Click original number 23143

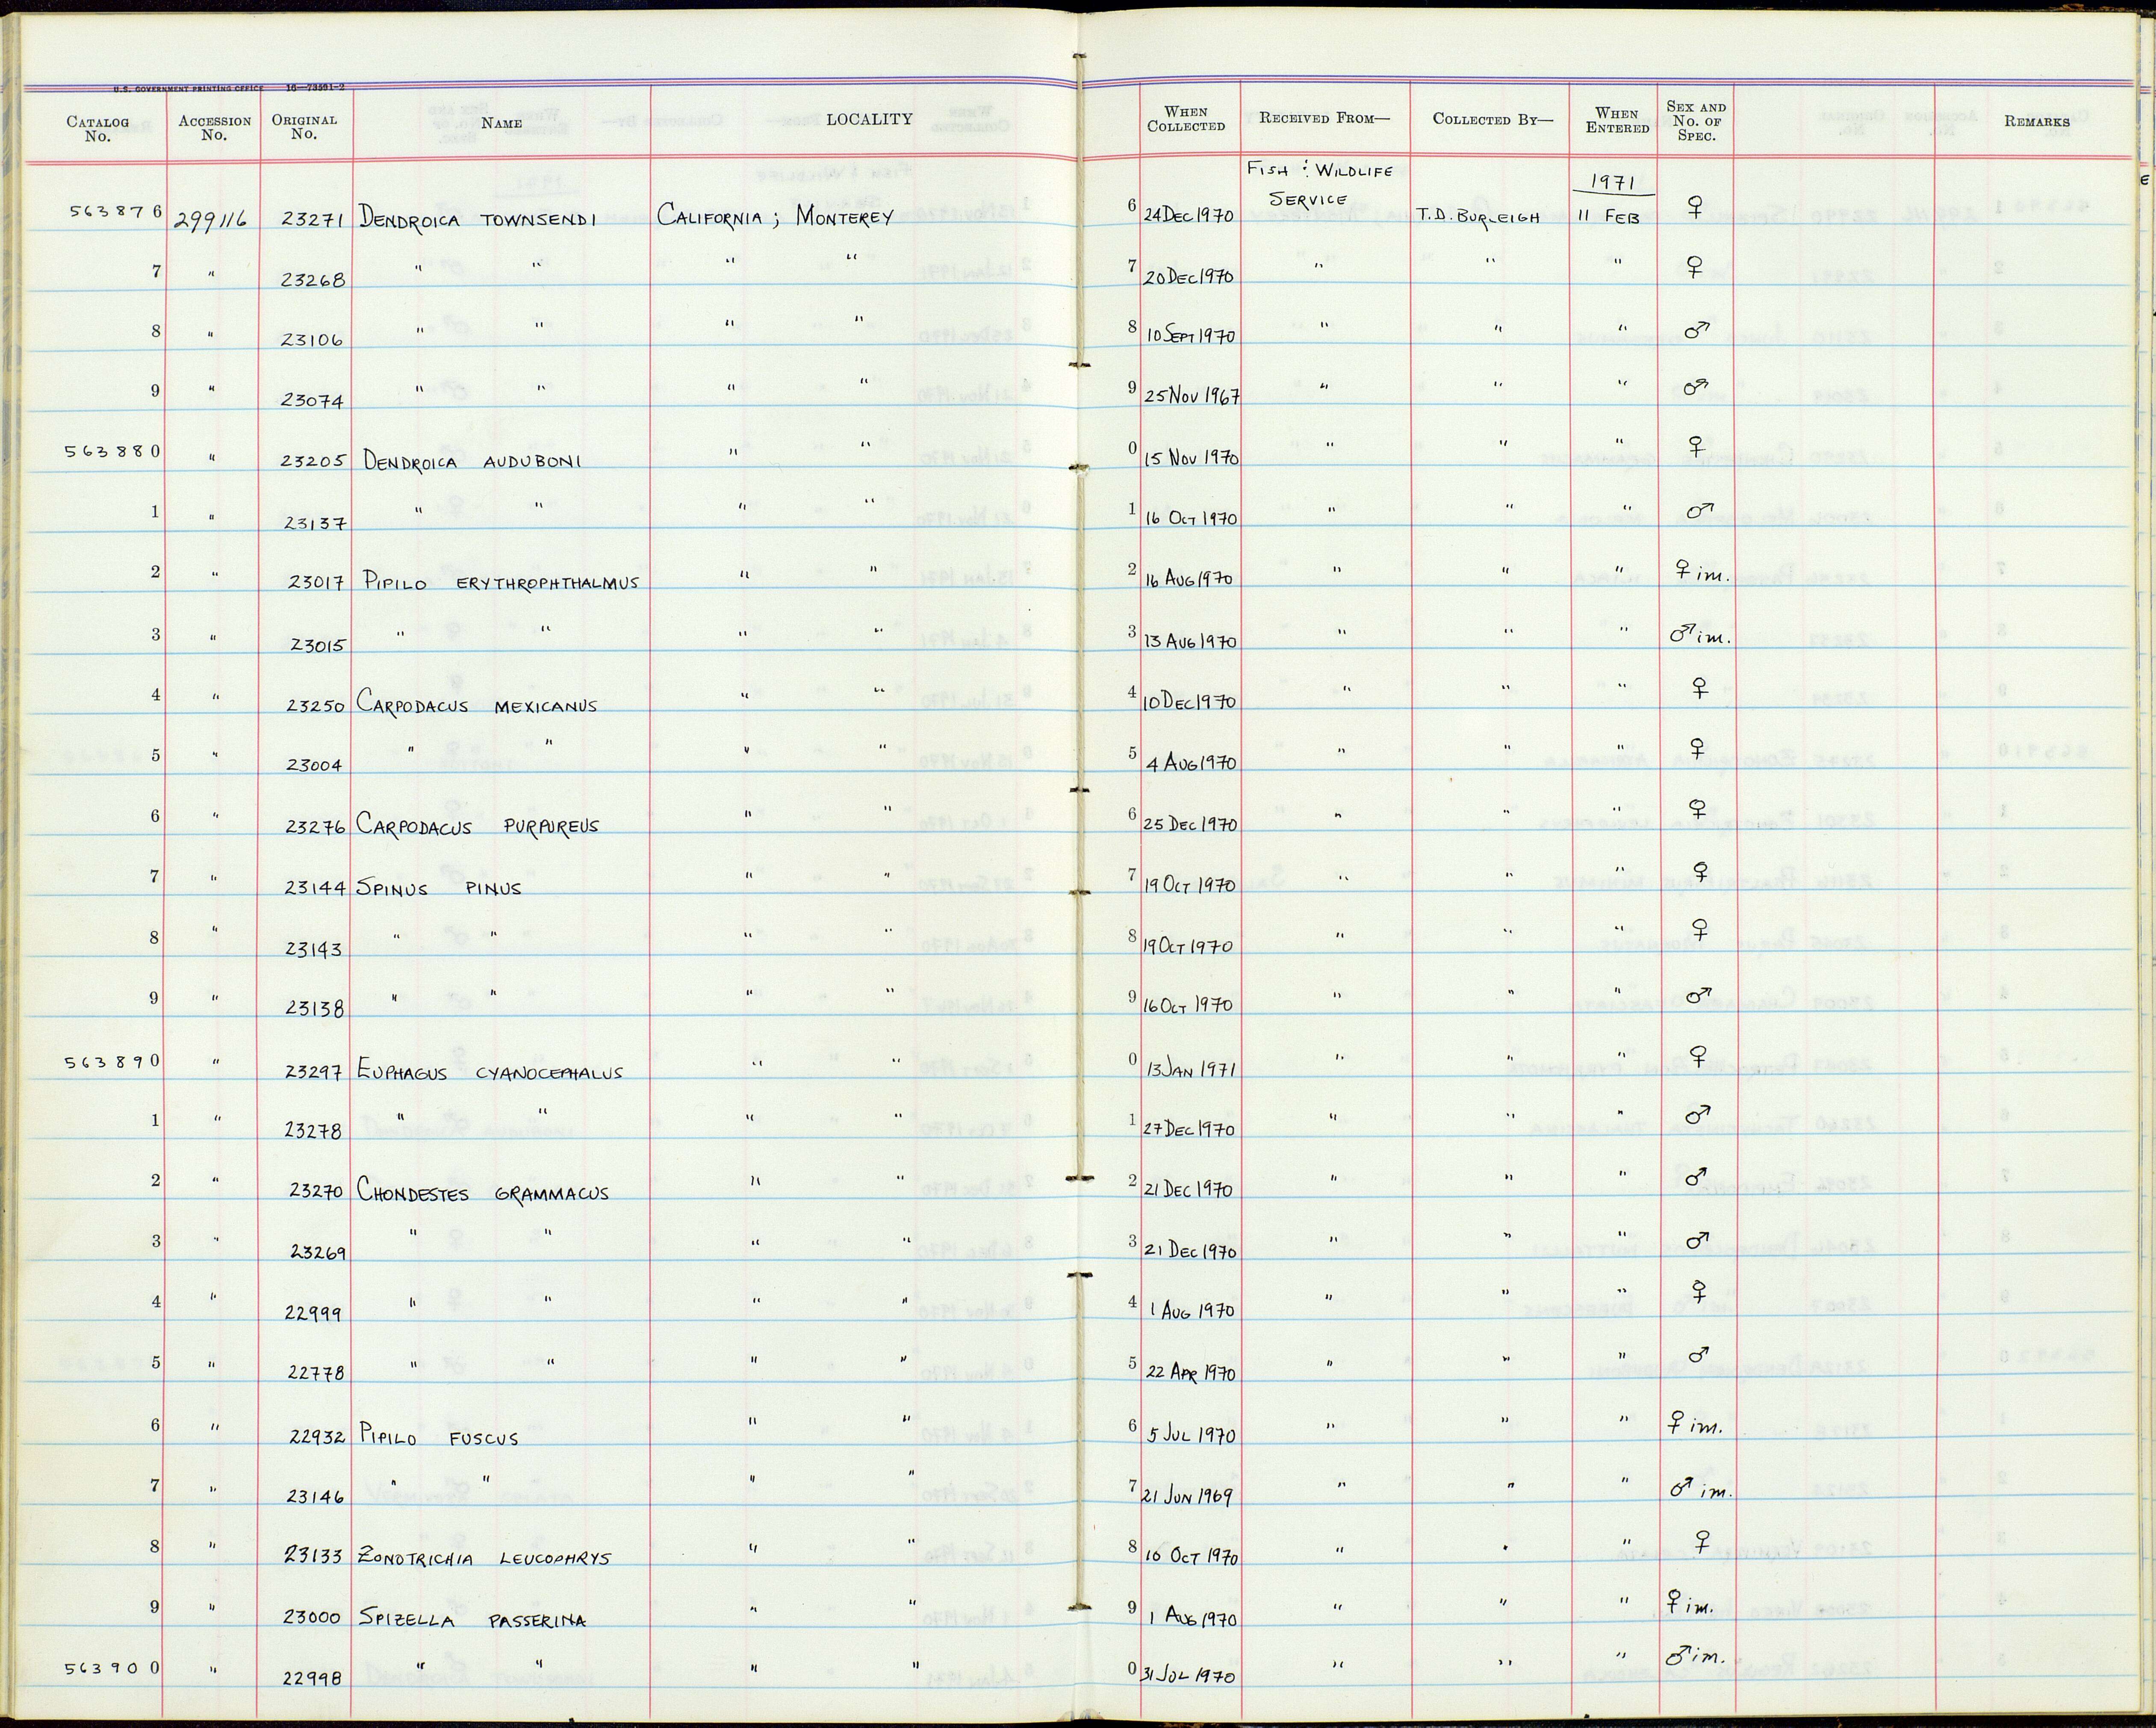[x=314, y=949]
